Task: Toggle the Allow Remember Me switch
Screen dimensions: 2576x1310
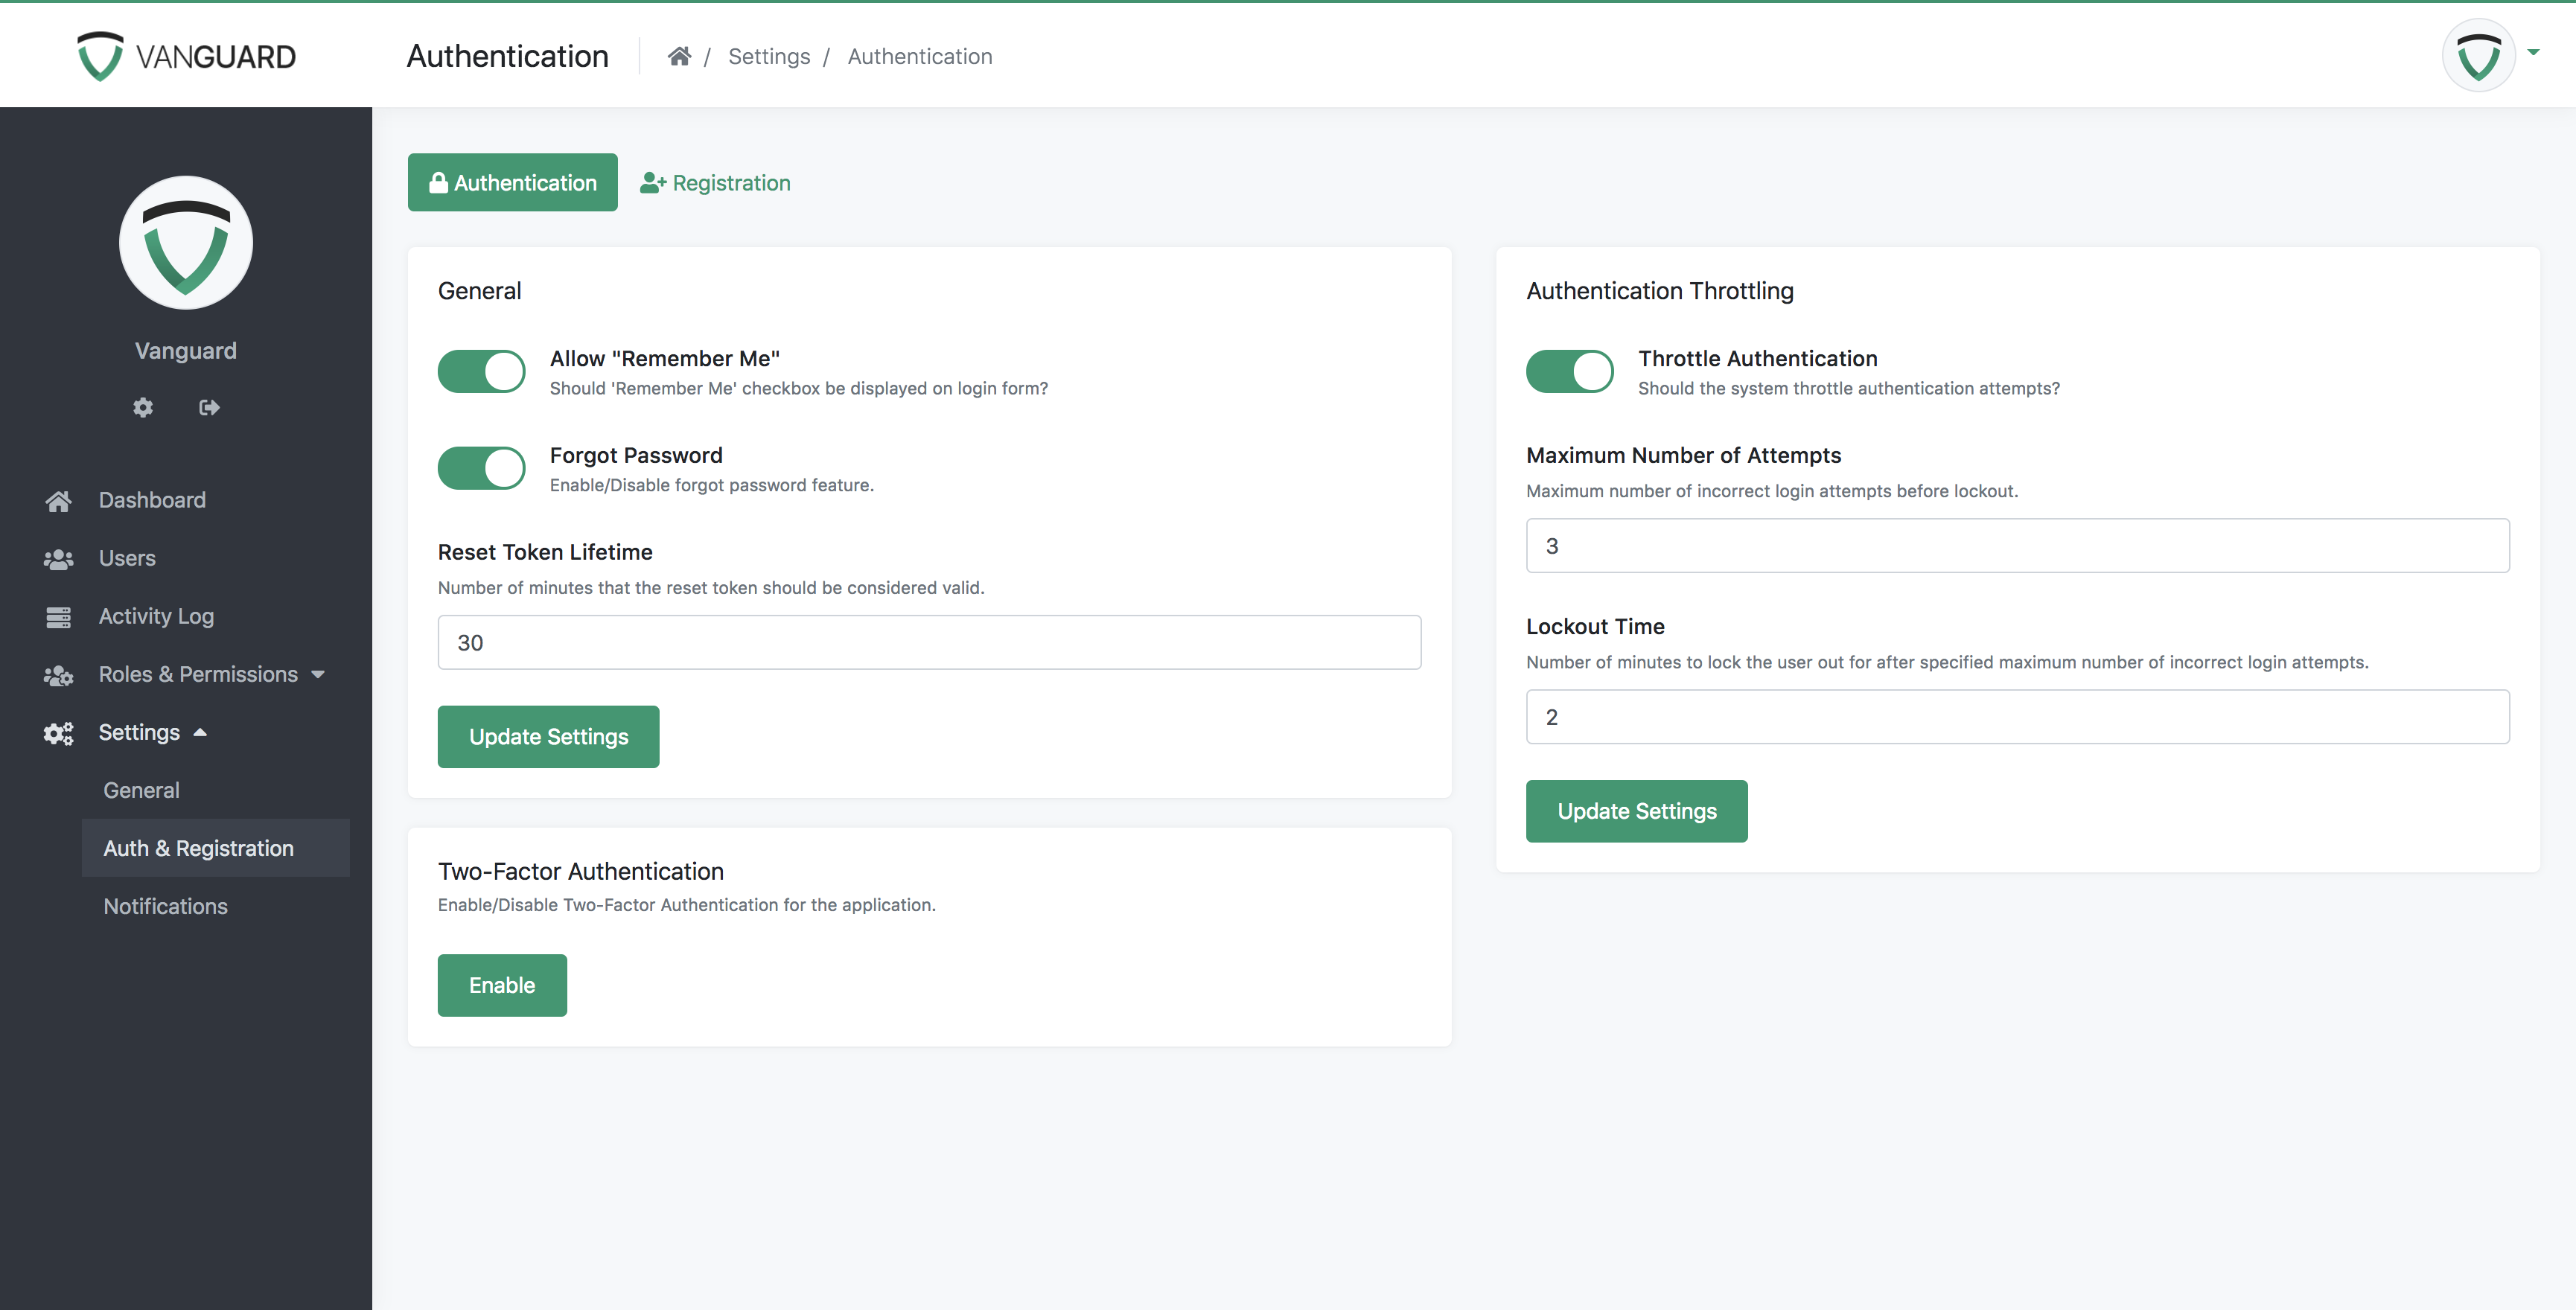Action: [x=481, y=369]
